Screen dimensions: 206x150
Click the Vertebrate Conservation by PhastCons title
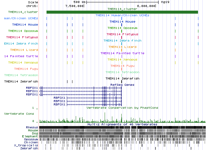(x=122, y=108)
